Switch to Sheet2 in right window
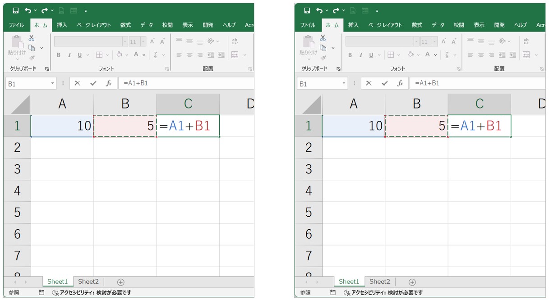 (x=379, y=282)
